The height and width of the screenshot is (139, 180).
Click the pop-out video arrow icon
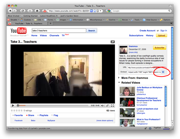[113, 42]
